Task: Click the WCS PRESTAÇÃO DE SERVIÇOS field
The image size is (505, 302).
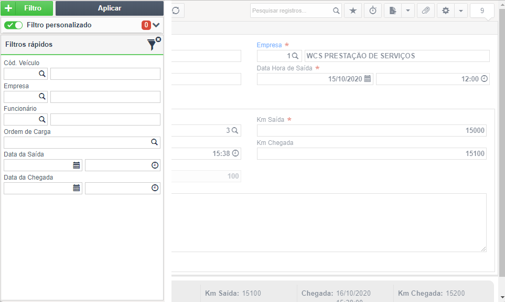Action: click(397, 56)
